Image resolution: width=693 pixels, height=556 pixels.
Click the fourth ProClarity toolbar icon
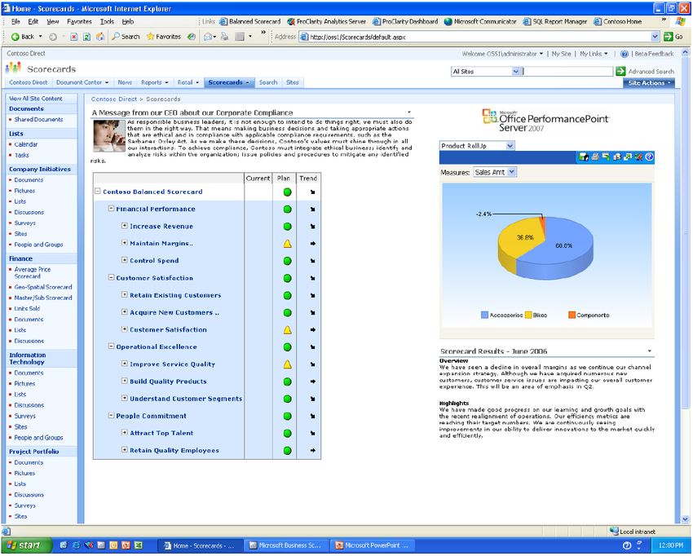(616, 157)
